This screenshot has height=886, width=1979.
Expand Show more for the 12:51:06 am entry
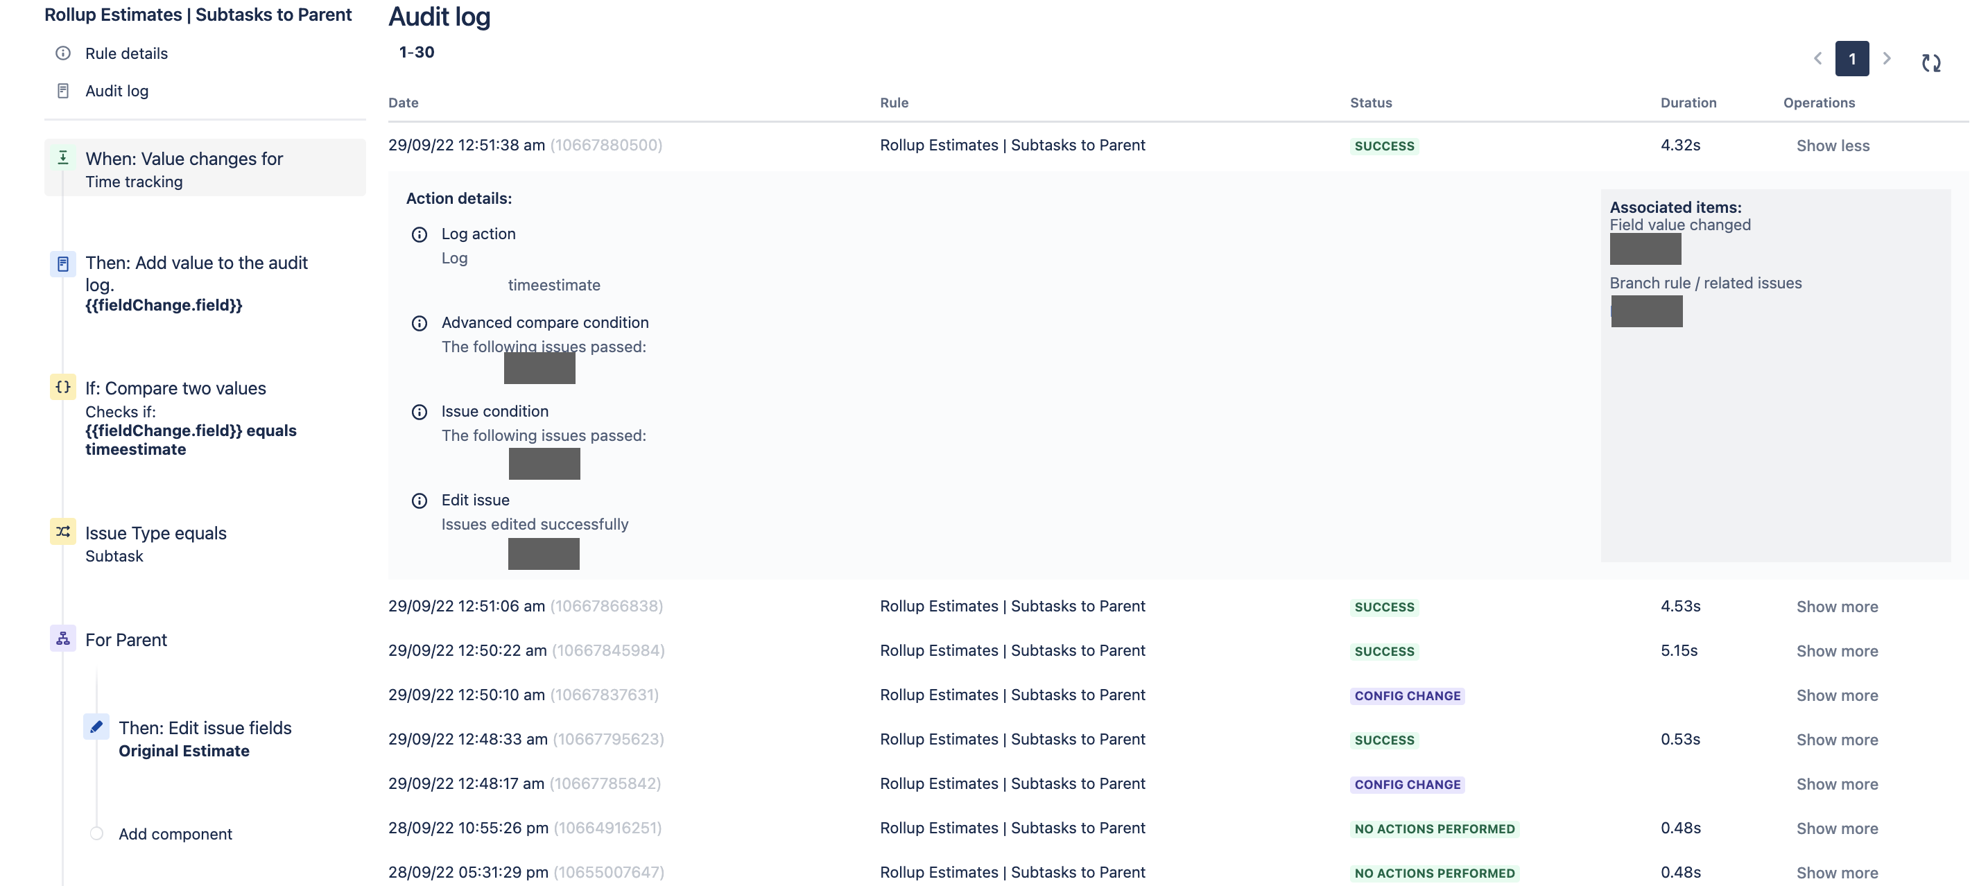(x=1837, y=606)
